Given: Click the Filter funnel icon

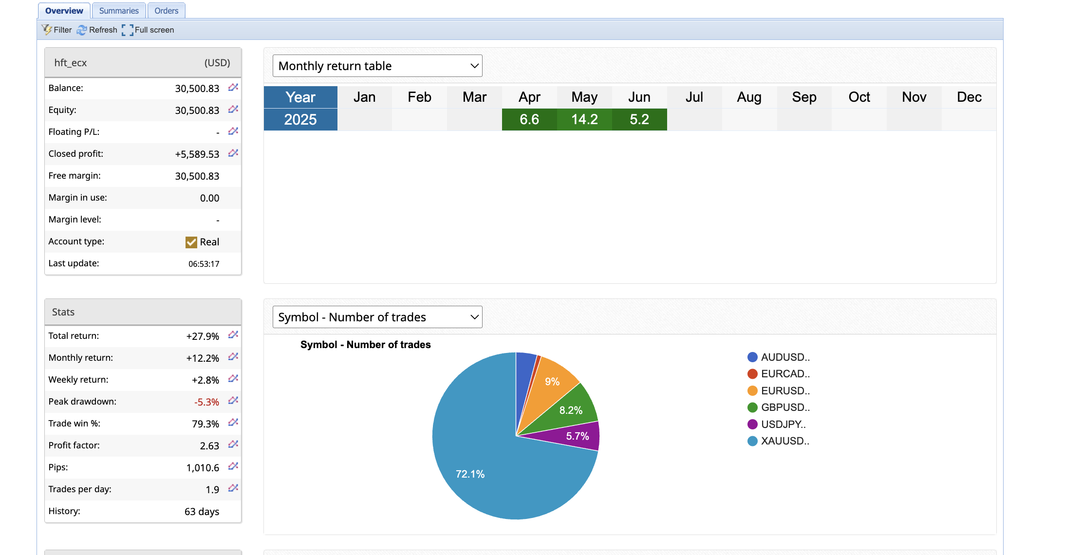Looking at the screenshot, I should (x=47, y=30).
